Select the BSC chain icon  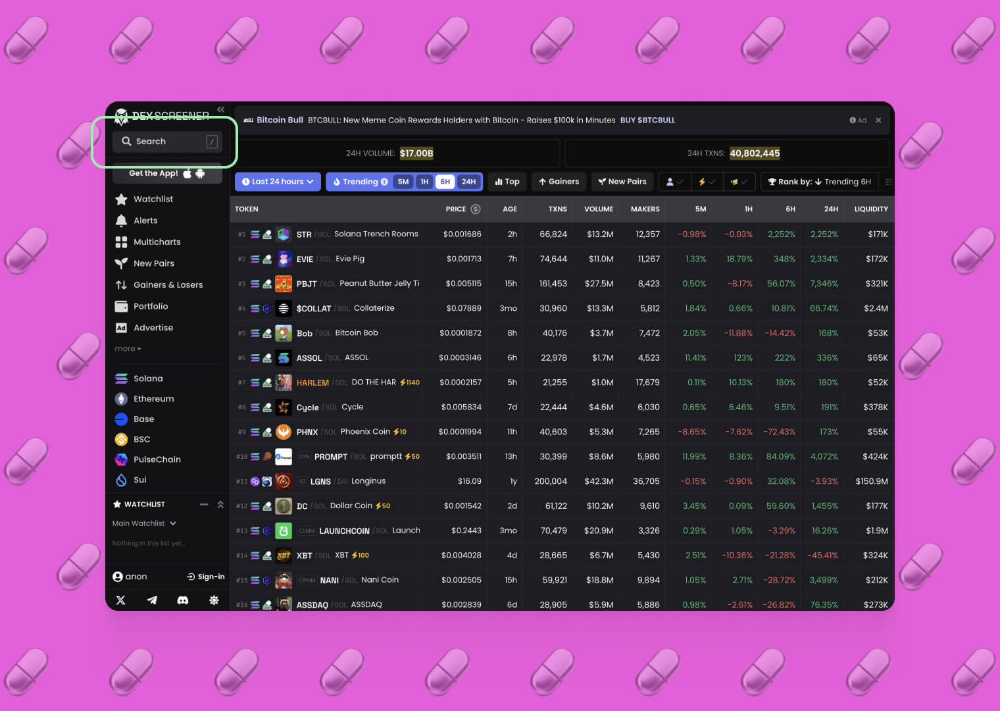pos(121,439)
